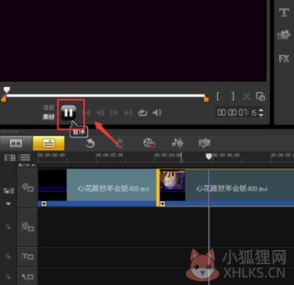
Task: Split clip with the scissors icon
Action: point(247,96)
